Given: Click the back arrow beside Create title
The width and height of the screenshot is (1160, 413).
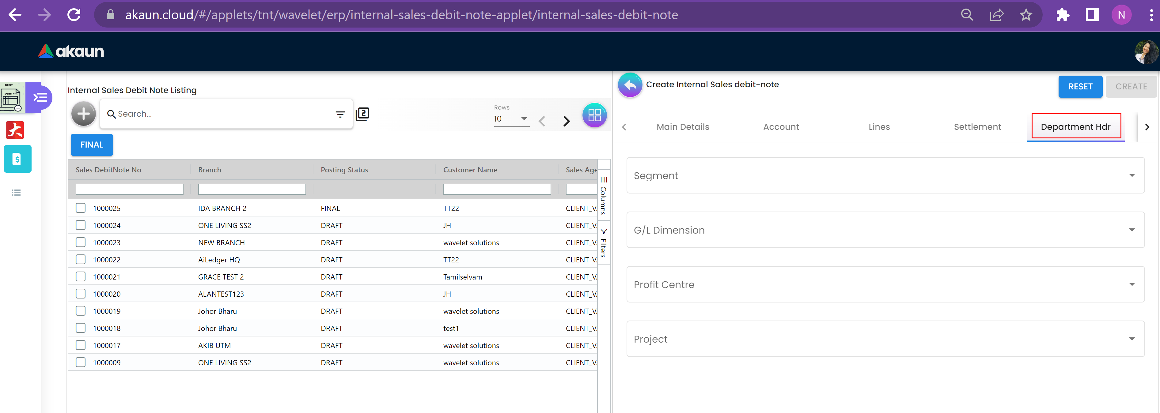Looking at the screenshot, I should [x=630, y=84].
